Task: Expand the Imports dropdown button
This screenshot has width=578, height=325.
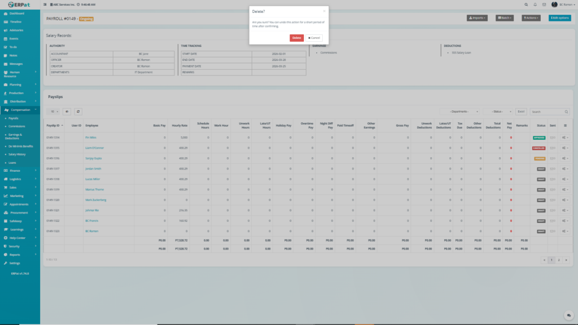Action: tap(477, 18)
